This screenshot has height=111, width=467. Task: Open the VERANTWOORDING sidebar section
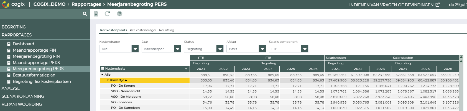(x=22, y=104)
